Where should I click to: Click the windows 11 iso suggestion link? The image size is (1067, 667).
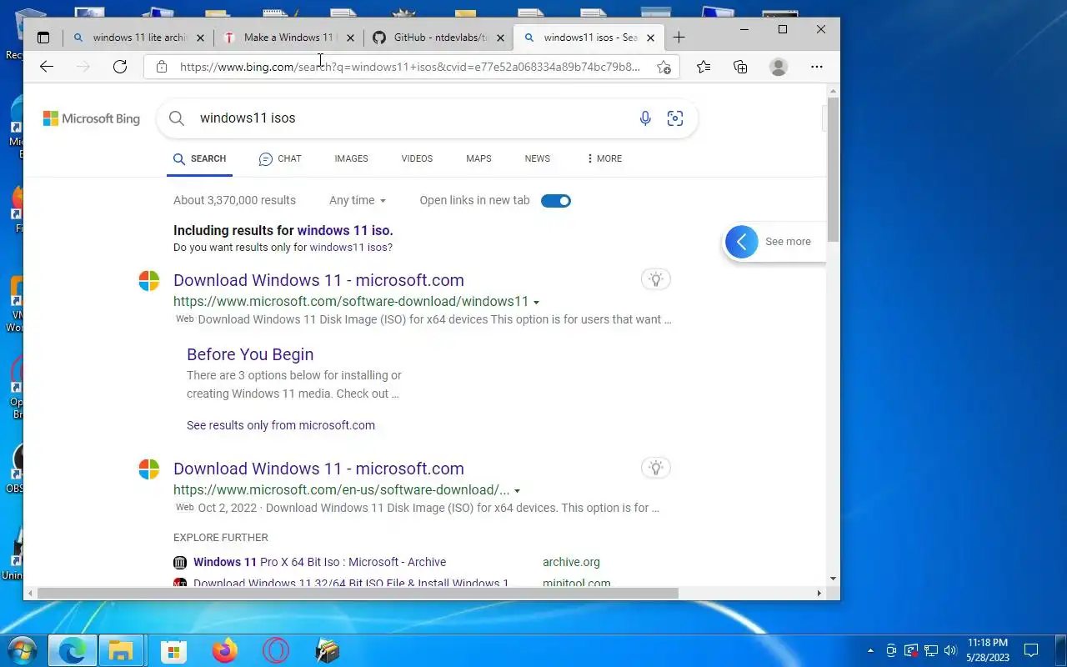345,231
